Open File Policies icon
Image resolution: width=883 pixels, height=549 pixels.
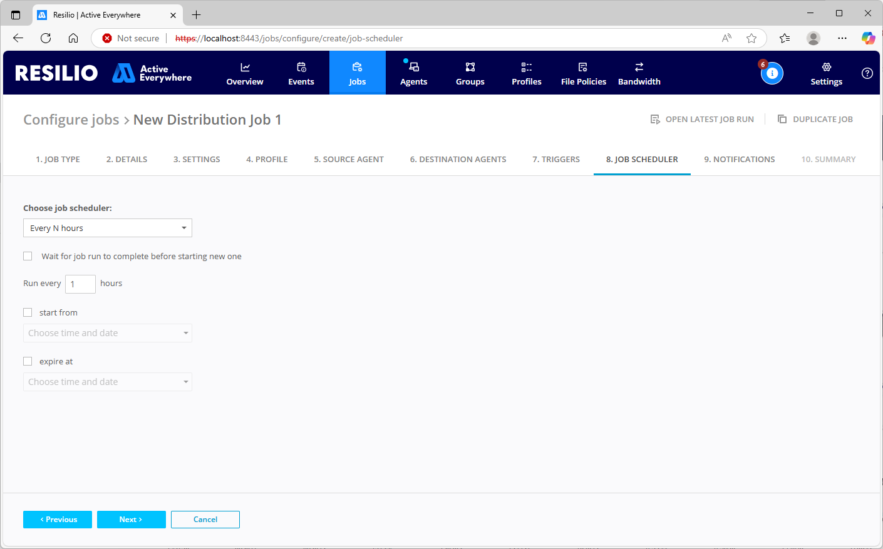(583, 68)
